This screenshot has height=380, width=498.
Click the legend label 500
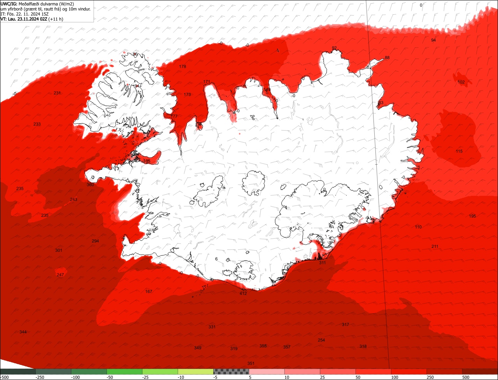pos(466,377)
